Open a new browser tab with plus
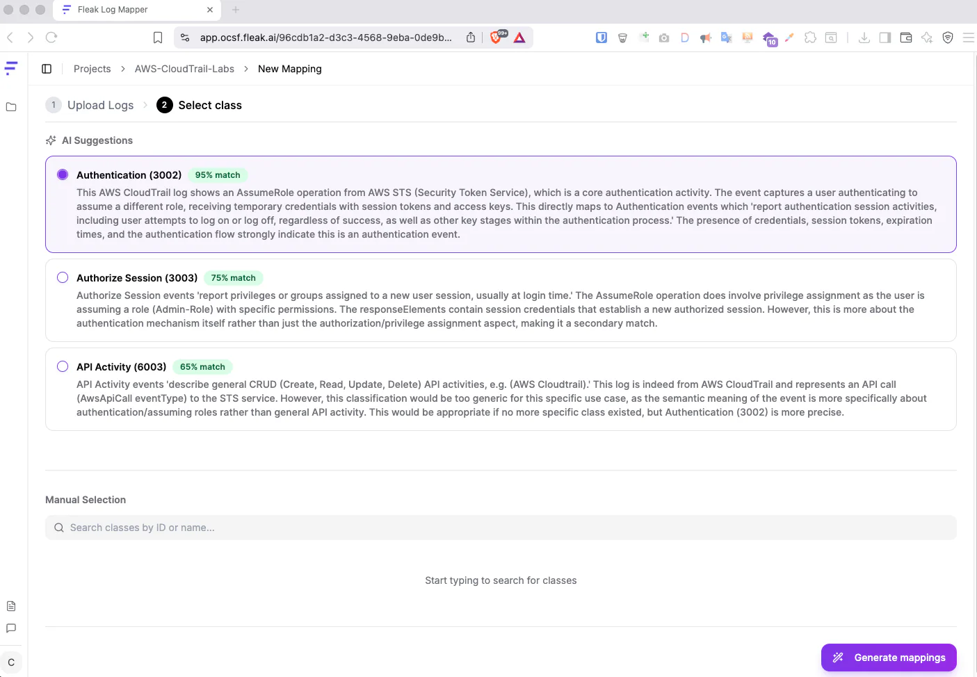977x677 pixels. 236,10
